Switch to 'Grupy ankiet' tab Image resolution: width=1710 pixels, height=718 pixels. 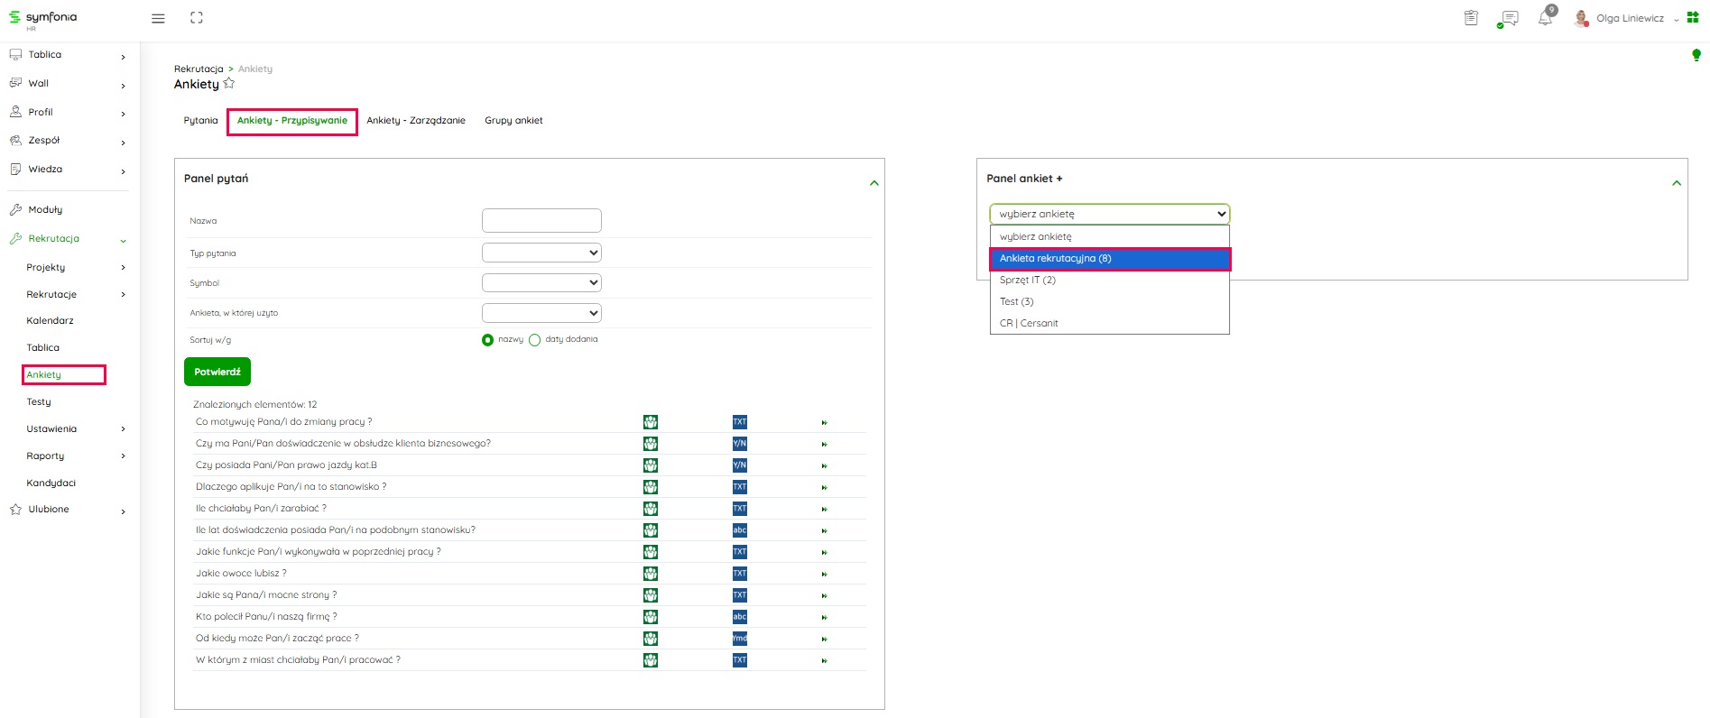pyautogui.click(x=513, y=121)
